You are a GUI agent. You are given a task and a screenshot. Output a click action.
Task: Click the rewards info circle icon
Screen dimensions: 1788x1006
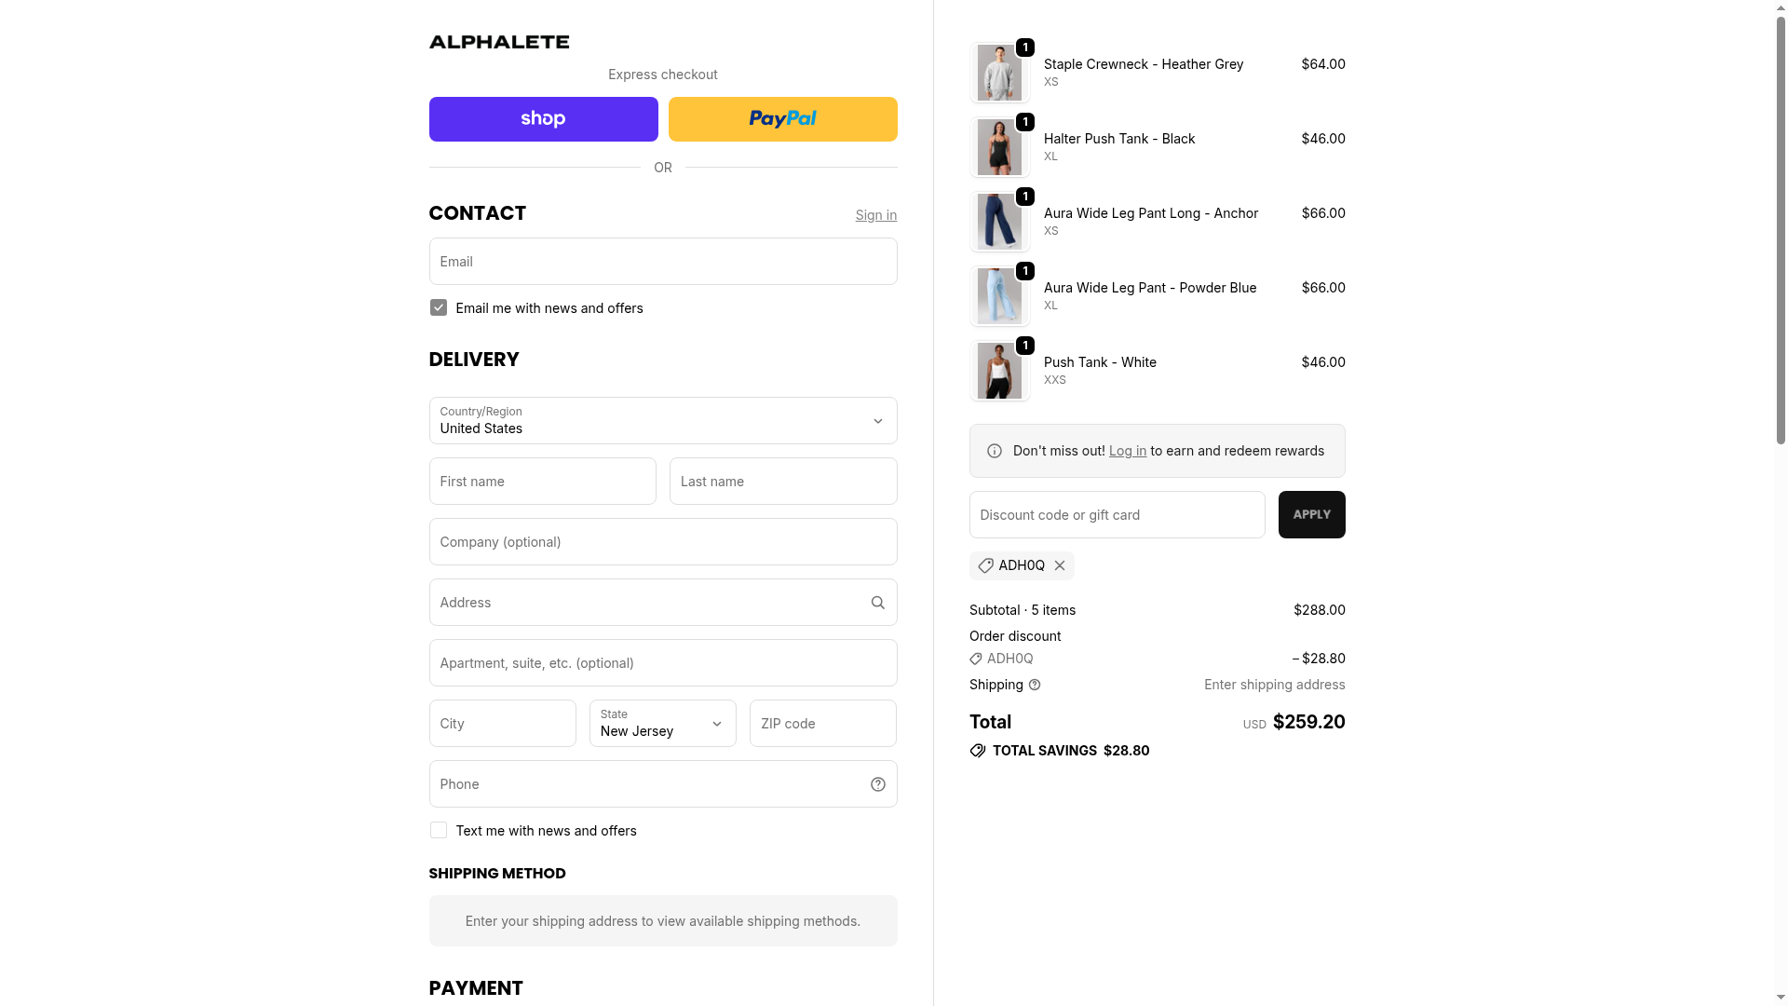pos(995,451)
